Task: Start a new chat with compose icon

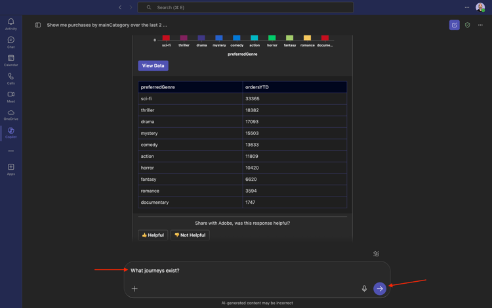Action: click(455, 25)
